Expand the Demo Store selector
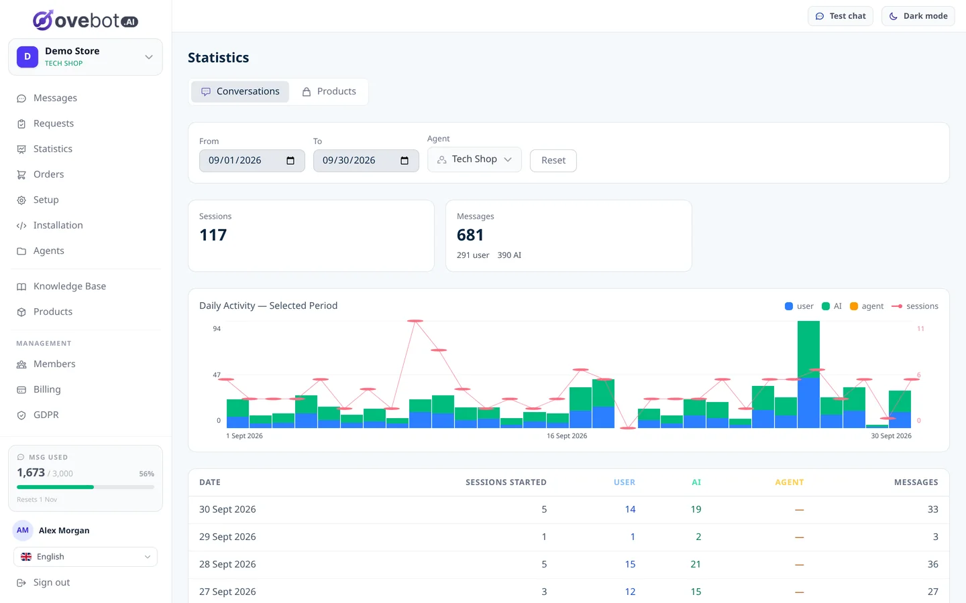 85,57
